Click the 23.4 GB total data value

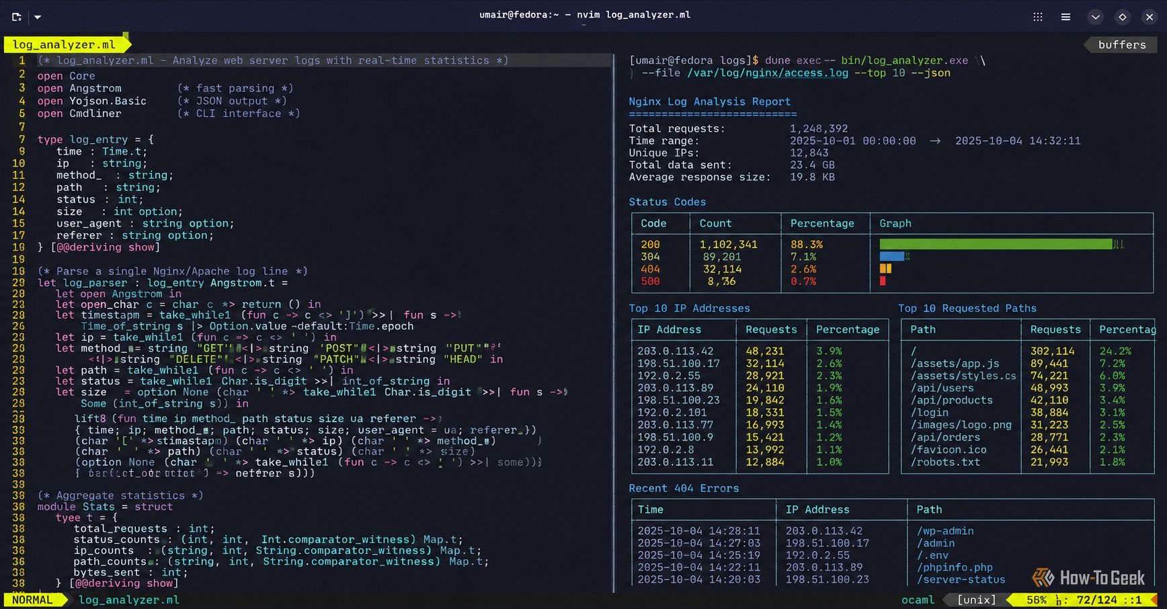point(812,165)
